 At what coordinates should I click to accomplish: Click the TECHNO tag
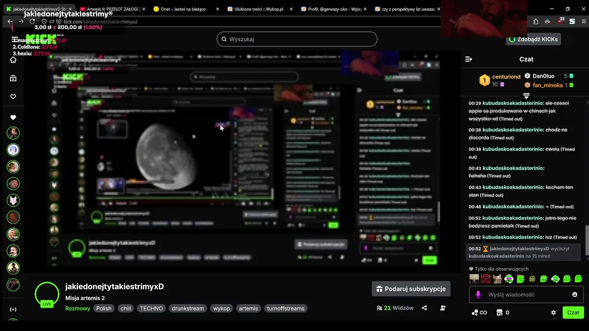click(151, 308)
